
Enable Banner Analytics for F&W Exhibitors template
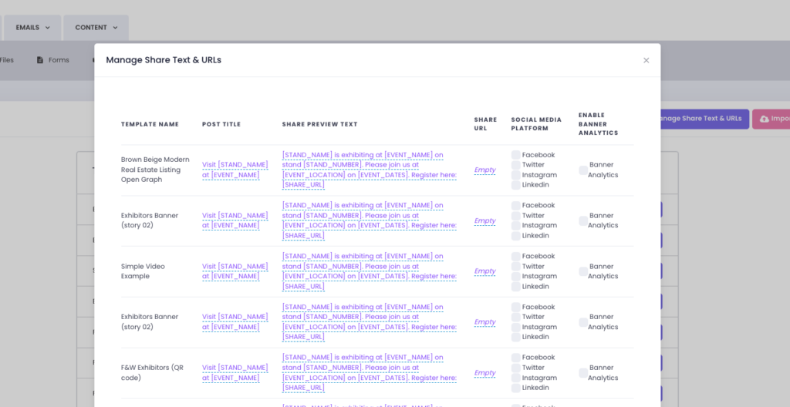point(583,372)
